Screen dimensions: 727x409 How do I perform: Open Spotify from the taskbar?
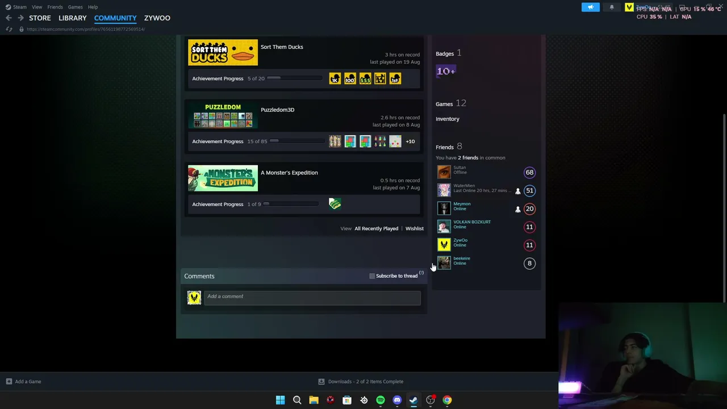point(381,400)
